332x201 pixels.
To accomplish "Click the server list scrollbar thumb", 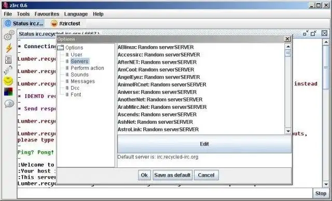I will coord(288,53).
